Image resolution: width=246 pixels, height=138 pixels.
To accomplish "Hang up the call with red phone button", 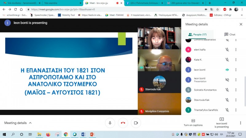I will [x=123, y=123].
